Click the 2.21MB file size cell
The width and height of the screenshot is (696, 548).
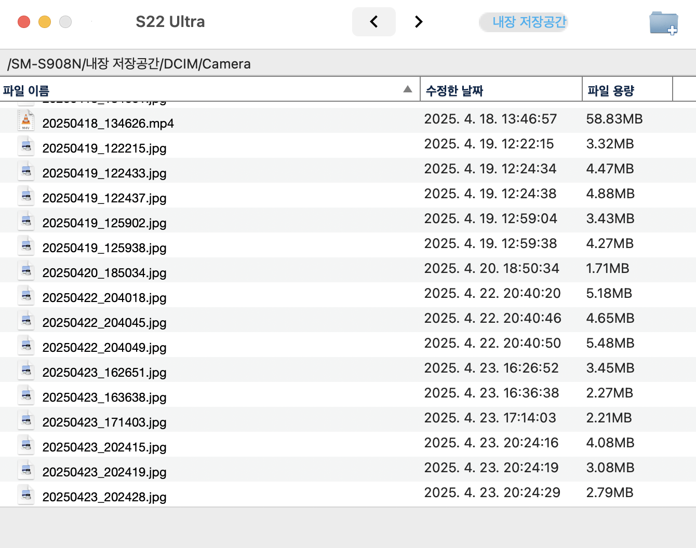(x=609, y=418)
